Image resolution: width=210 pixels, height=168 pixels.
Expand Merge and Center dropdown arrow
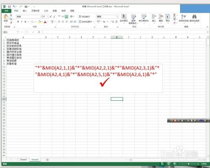pos(94,22)
